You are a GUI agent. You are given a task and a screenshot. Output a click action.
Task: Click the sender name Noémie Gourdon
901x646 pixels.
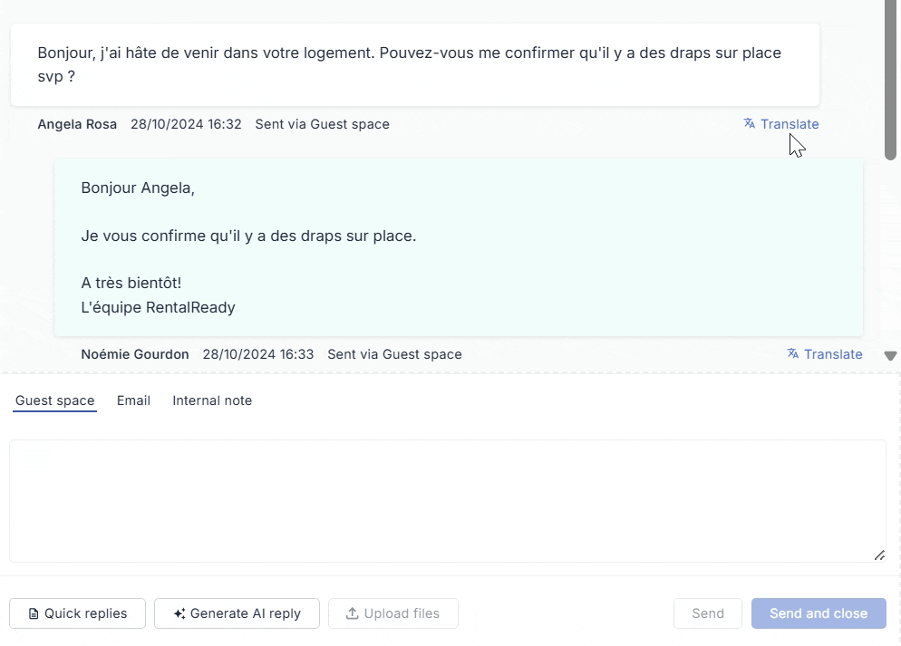135,354
